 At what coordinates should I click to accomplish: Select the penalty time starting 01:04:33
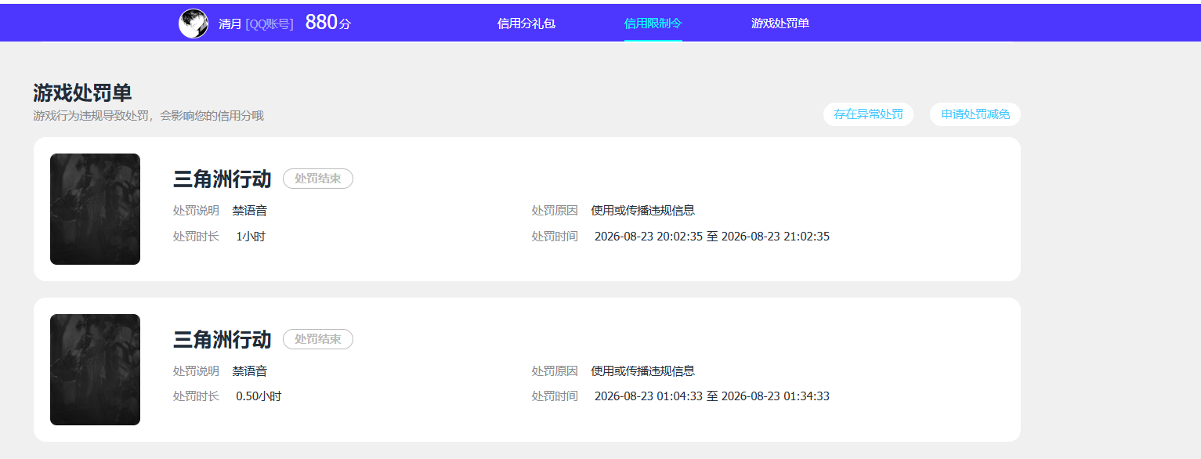click(712, 397)
